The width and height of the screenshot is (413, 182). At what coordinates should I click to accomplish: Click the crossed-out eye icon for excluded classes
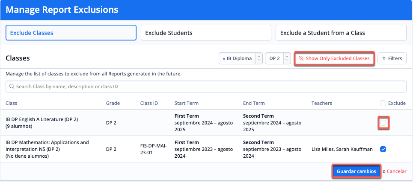[301, 58]
